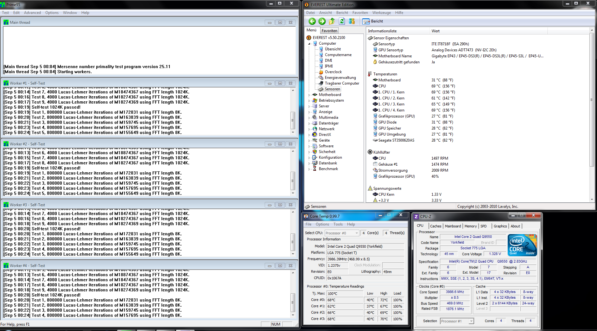The image size is (597, 331).
Task: Select the Server node in the tree
Action: (321, 106)
